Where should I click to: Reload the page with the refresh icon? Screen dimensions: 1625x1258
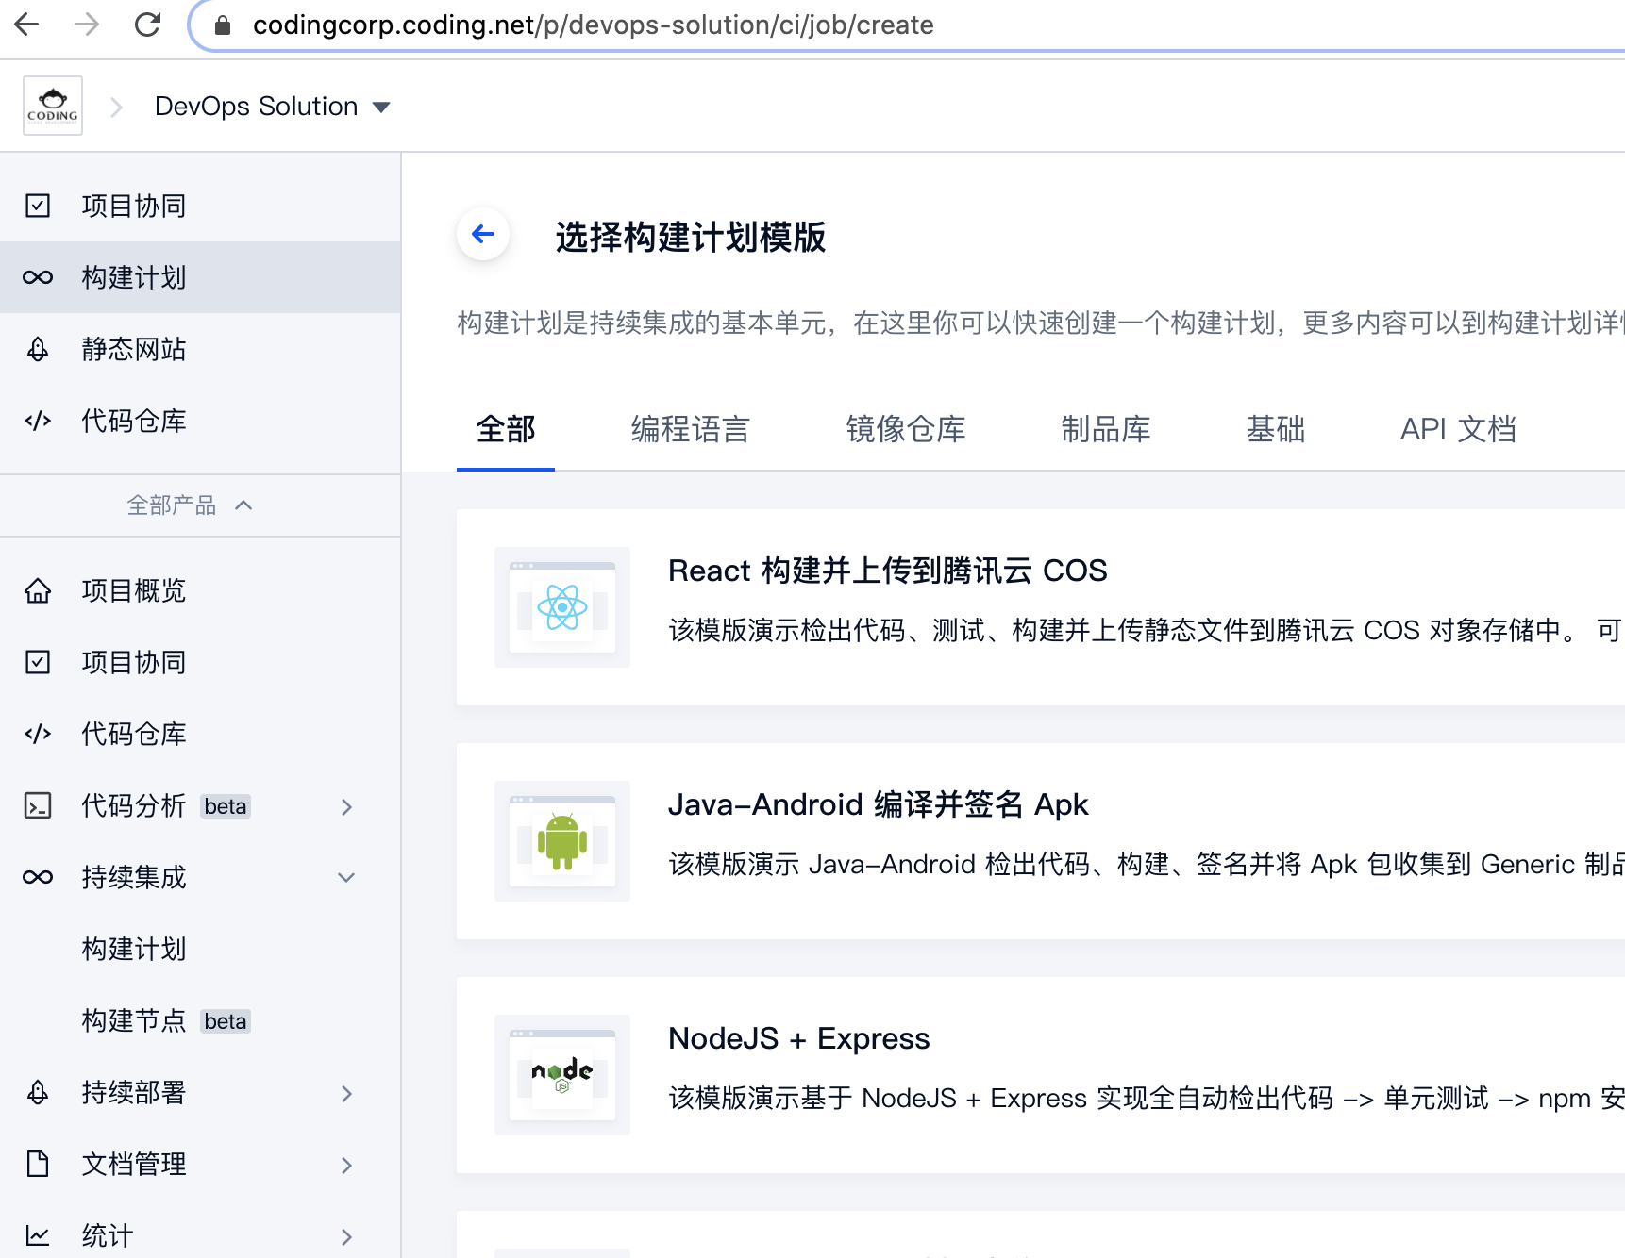(x=147, y=25)
